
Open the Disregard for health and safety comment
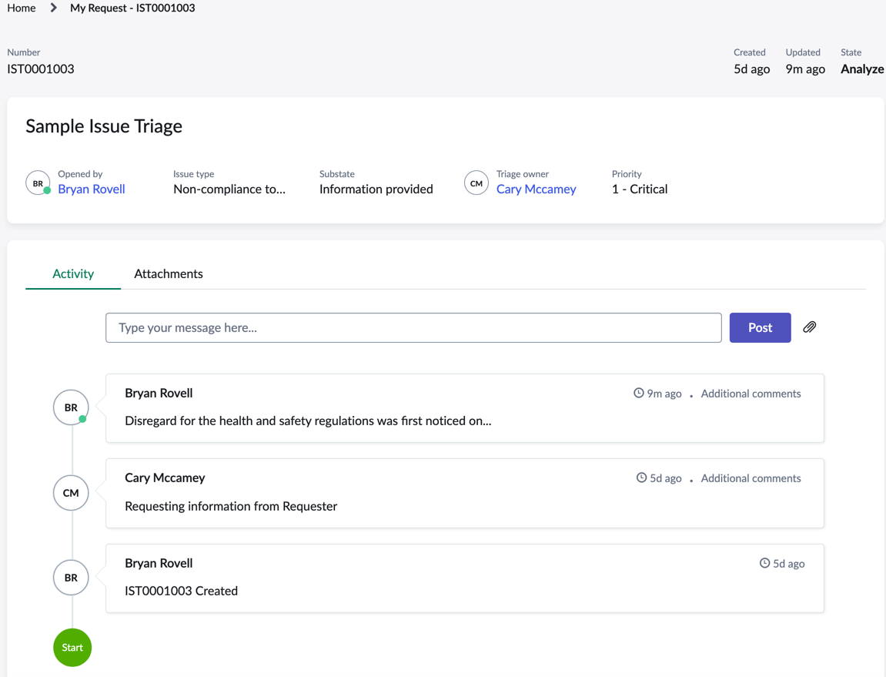[308, 421]
